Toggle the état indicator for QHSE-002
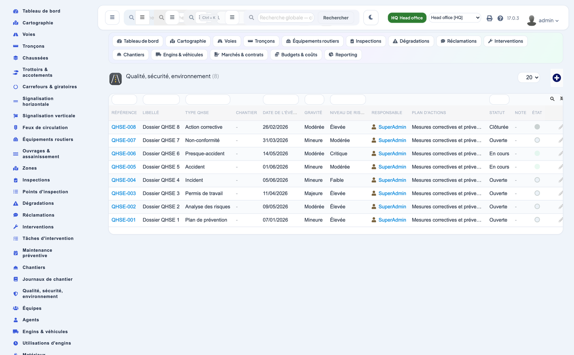The image size is (574, 355). pos(537,206)
